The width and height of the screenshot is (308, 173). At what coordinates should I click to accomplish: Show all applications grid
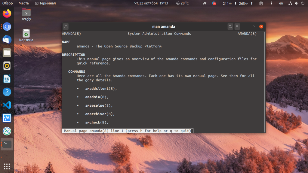tap(7, 166)
